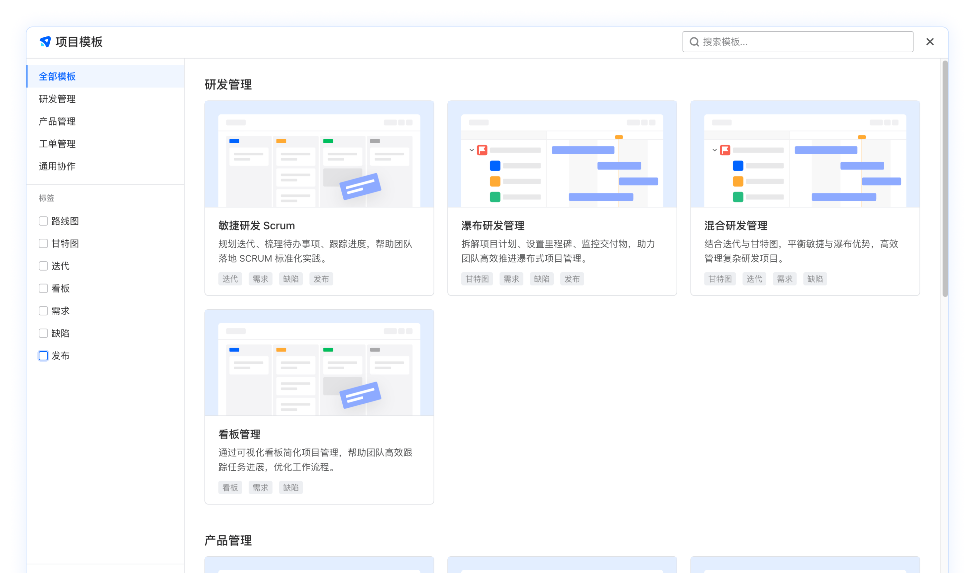Viewport: 975px width, 573px height.
Task: Enable the 看板 tag checkbox
Action: point(43,288)
